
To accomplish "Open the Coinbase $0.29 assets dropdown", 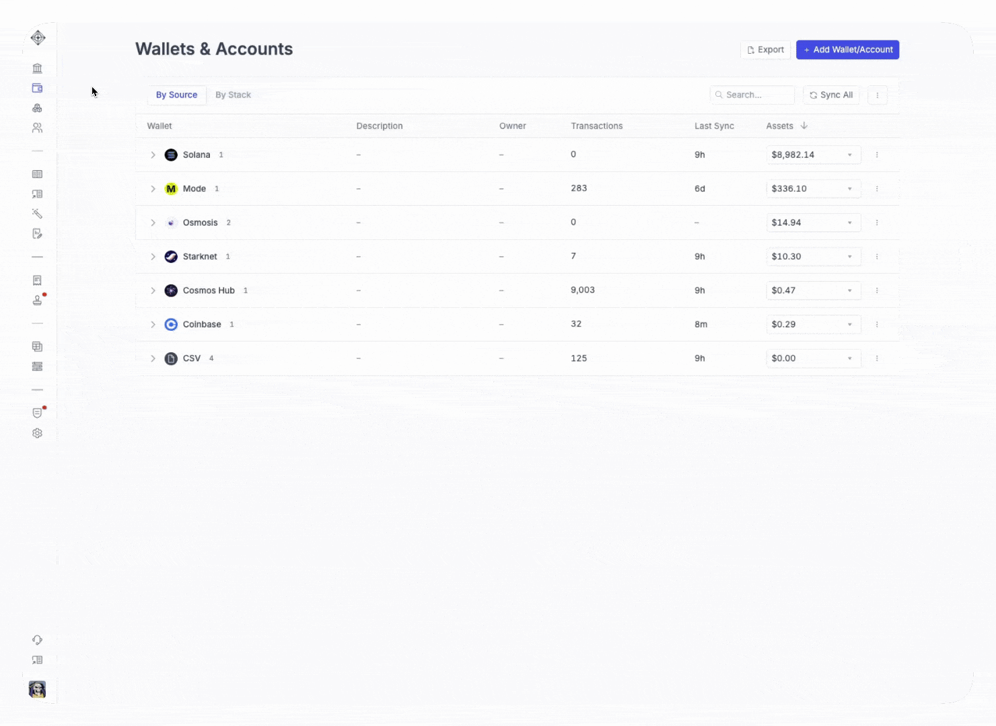I will (813, 325).
